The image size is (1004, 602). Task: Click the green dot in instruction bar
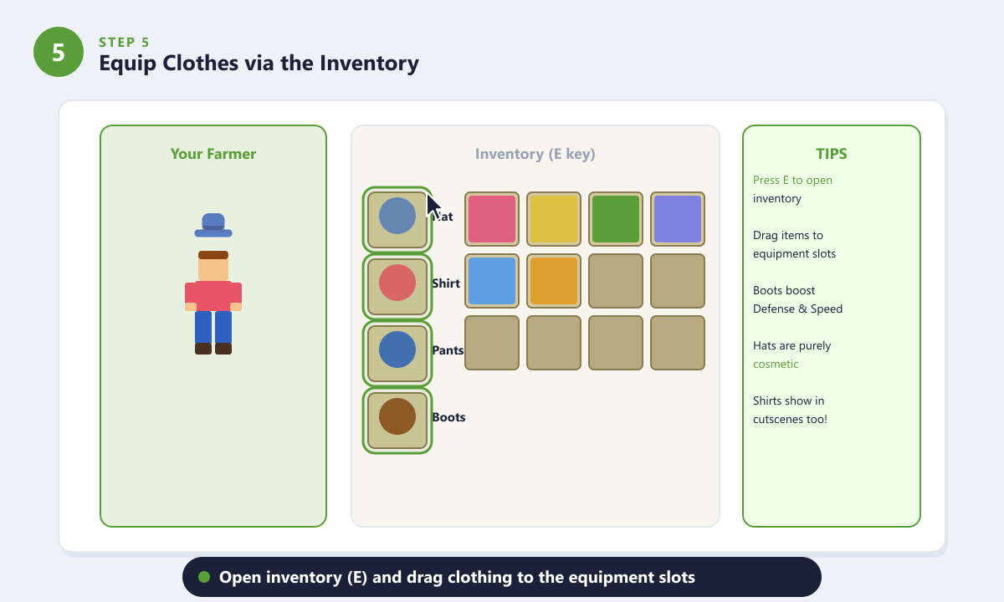click(203, 577)
